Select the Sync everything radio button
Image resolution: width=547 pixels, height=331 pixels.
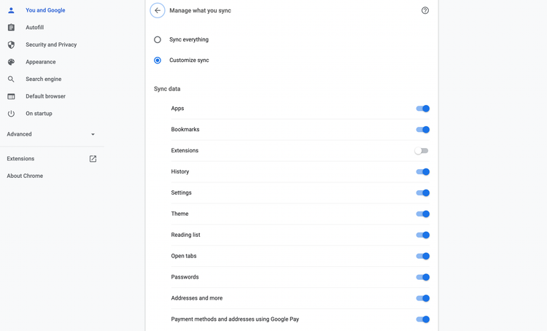[x=158, y=39]
